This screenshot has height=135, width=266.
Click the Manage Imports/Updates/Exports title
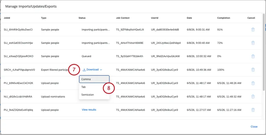(x=31, y=7)
